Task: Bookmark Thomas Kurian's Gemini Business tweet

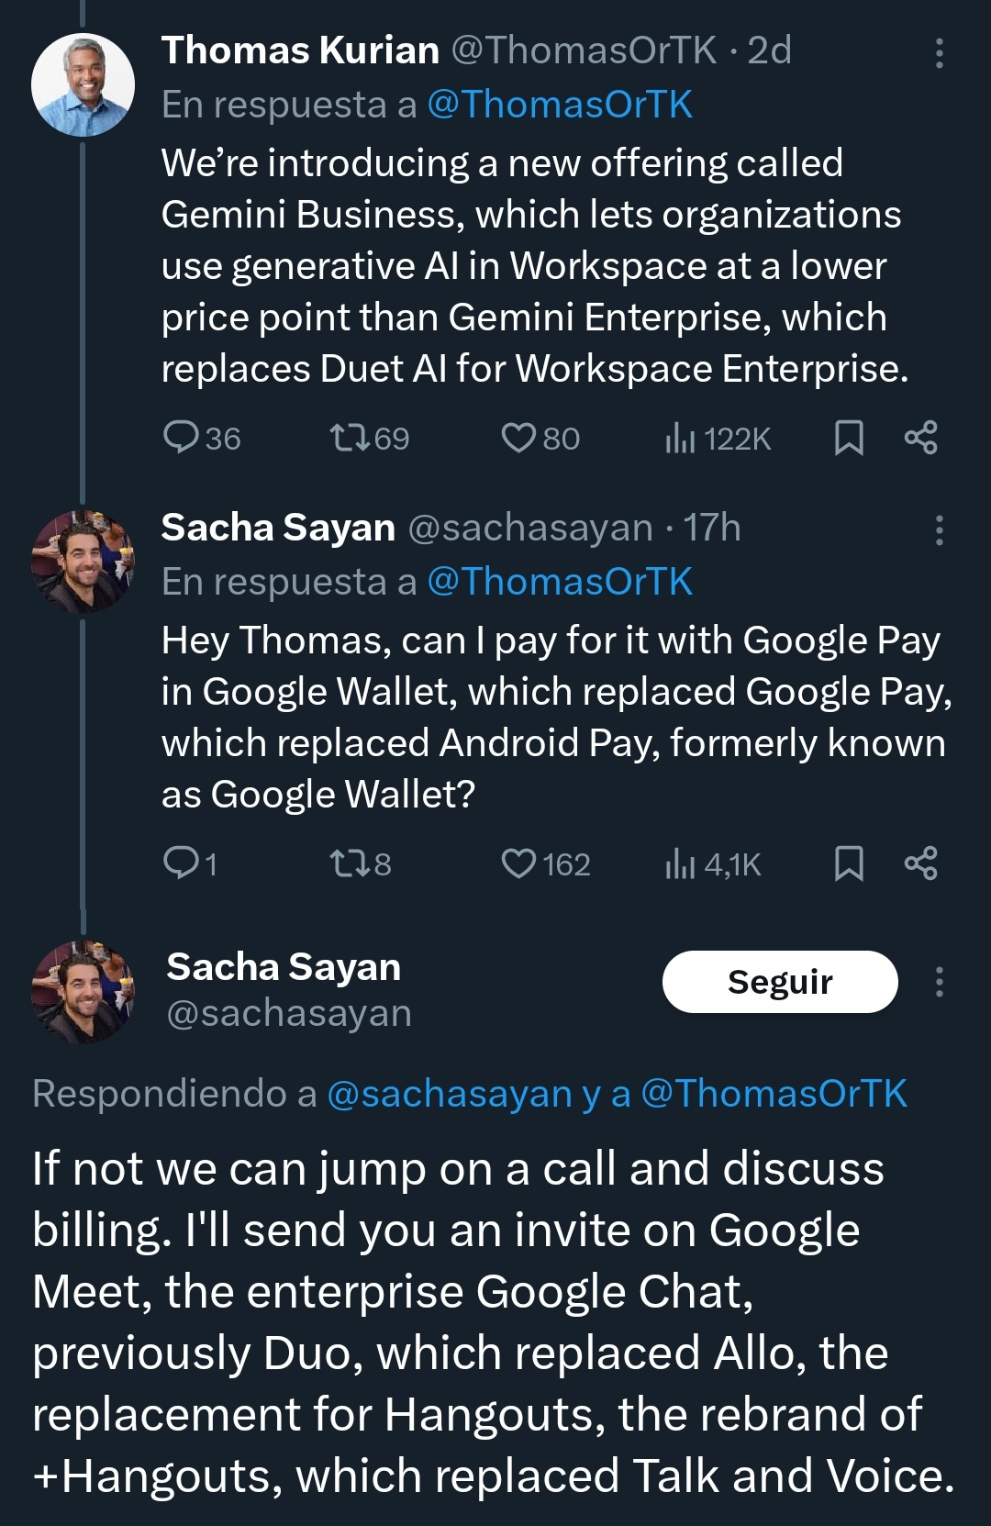Action: click(x=849, y=438)
